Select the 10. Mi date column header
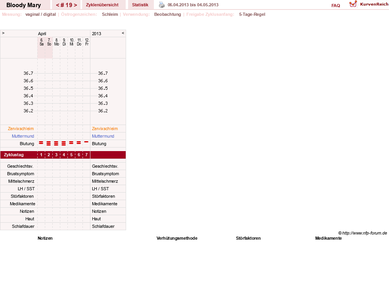Image resolution: width=389 pixels, height=301 pixels. point(72,42)
